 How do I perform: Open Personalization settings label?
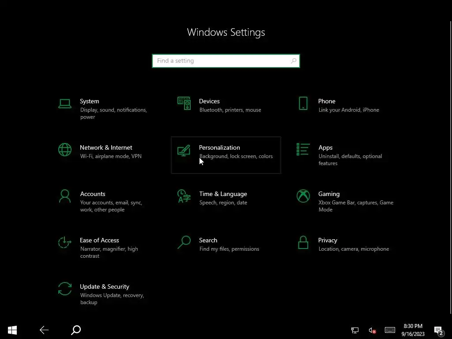click(219, 147)
